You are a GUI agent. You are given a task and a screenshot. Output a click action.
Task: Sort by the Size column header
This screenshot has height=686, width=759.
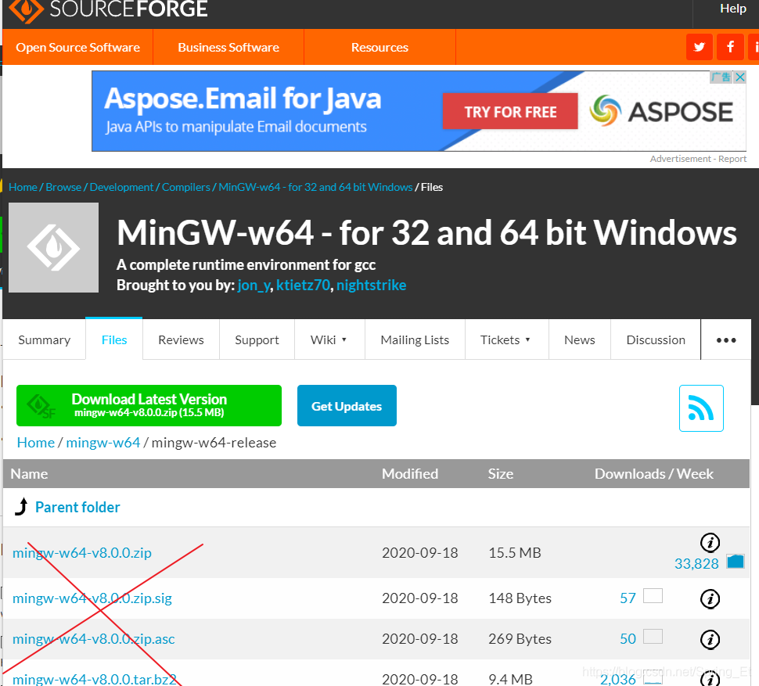501,473
